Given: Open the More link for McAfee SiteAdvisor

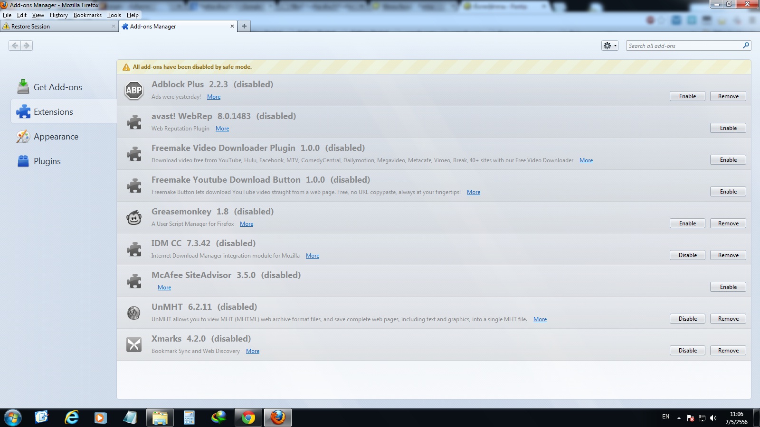Looking at the screenshot, I should tap(164, 288).
